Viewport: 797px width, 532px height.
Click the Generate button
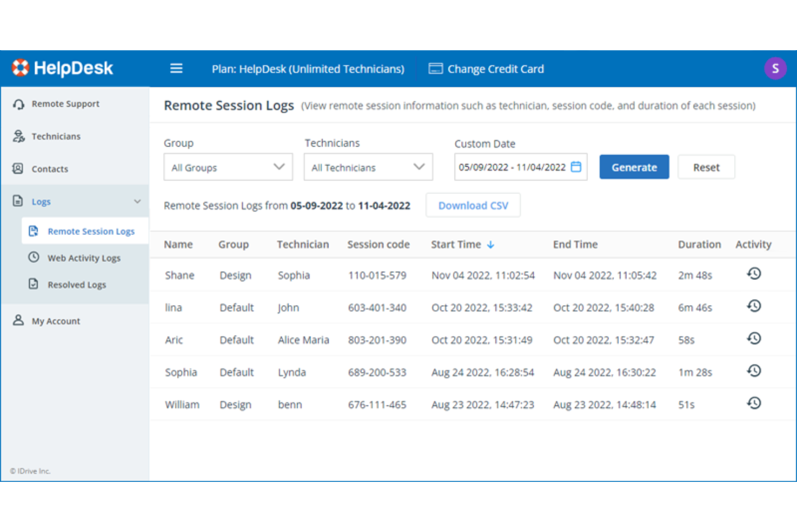634,167
